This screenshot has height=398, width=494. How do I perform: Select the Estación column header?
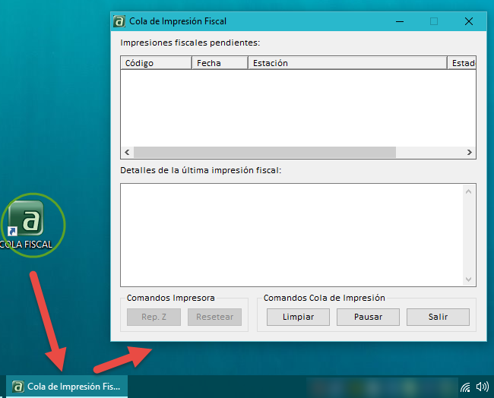(347, 63)
